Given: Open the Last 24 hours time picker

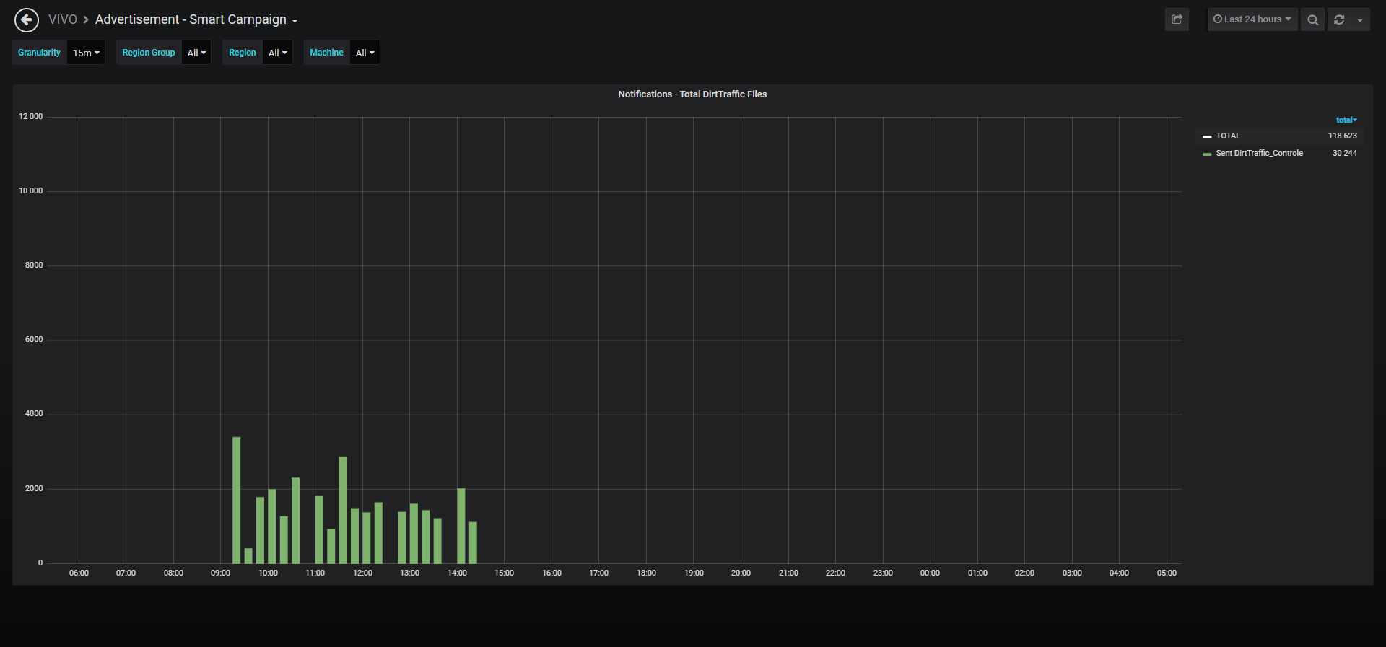Looking at the screenshot, I should point(1252,19).
